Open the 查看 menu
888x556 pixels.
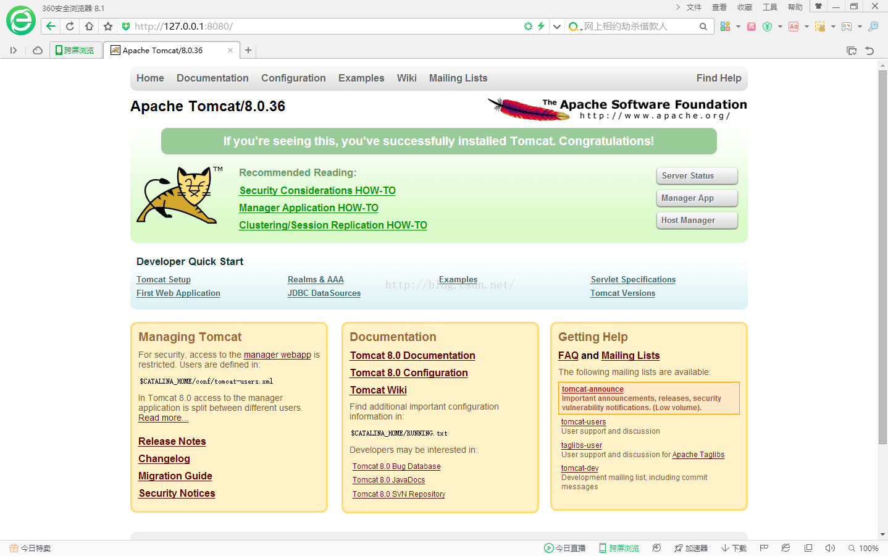pyautogui.click(x=719, y=7)
